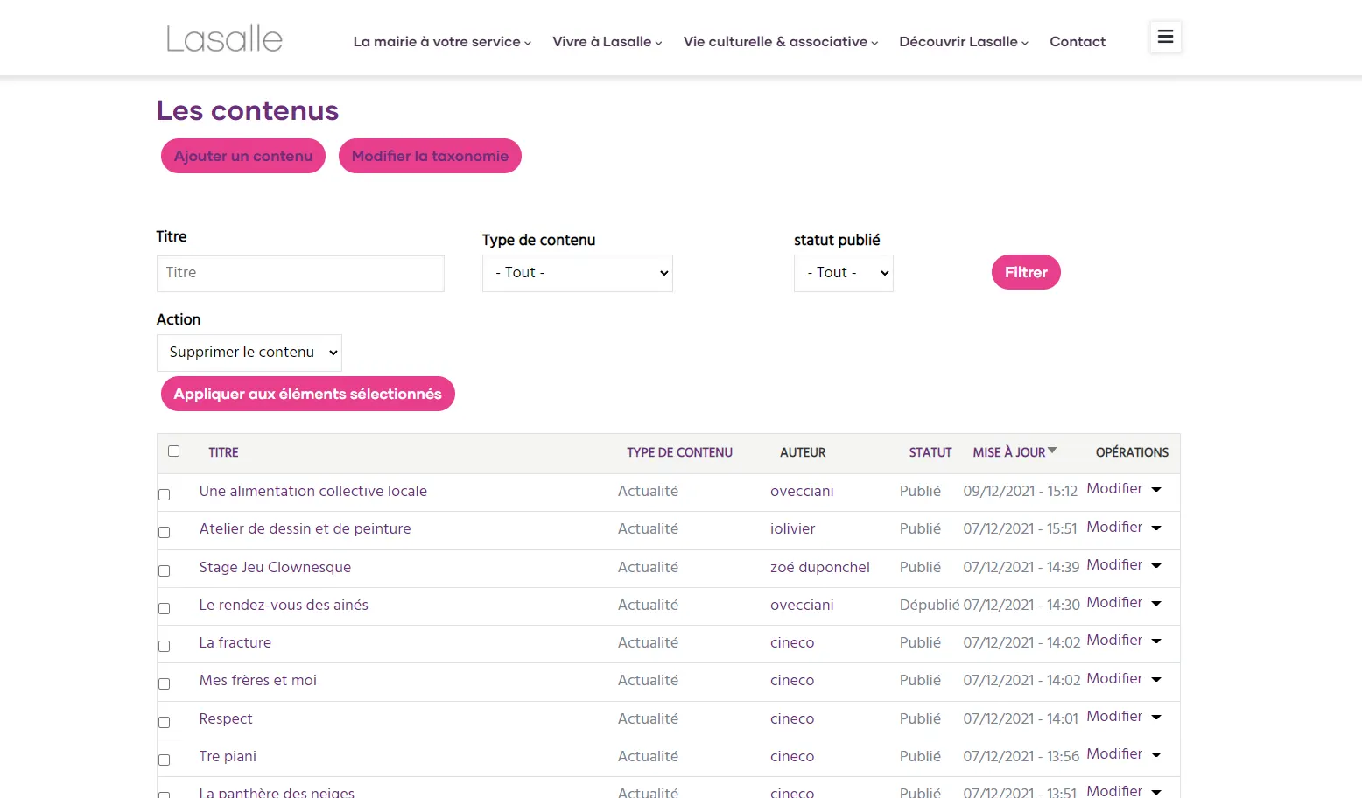
Task: Open author cineco on La fracture row
Action: click(792, 643)
